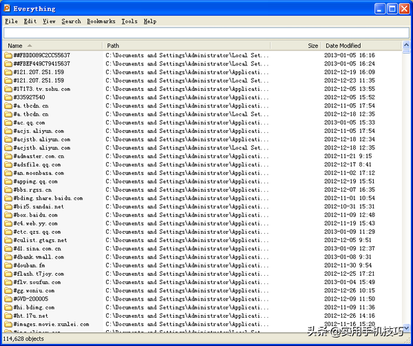Click folder icon next to #17173.tv.sohu.com
The height and width of the screenshot is (346, 413).
(8, 89)
